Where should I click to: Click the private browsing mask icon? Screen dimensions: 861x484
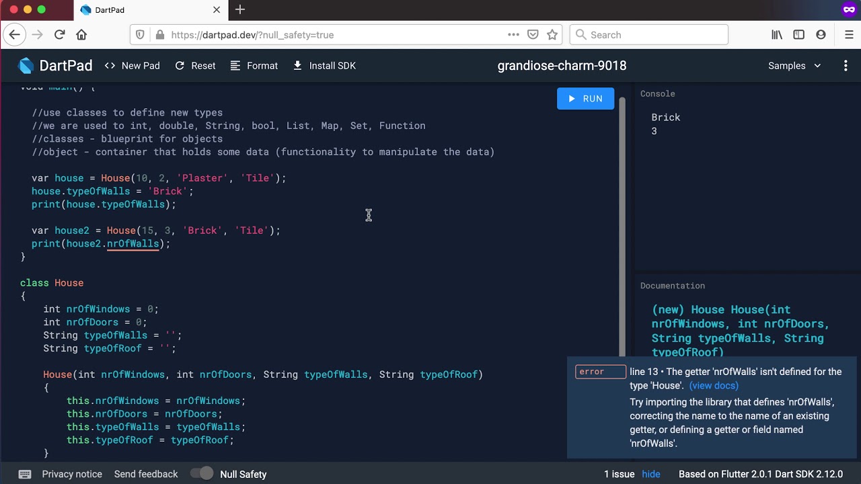(x=848, y=9)
